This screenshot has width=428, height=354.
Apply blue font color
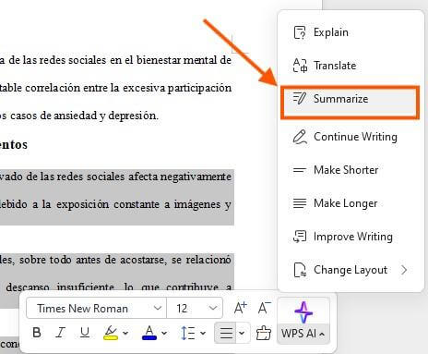pyautogui.click(x=149, y=333)
